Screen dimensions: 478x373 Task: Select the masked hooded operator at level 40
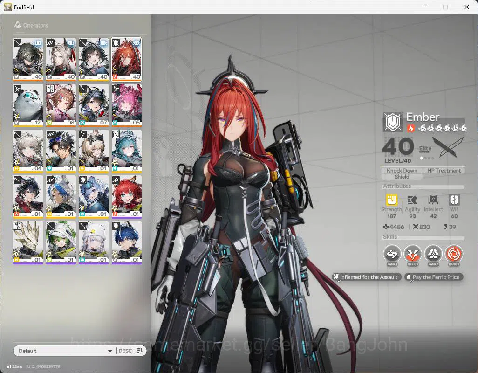point(28,60)
